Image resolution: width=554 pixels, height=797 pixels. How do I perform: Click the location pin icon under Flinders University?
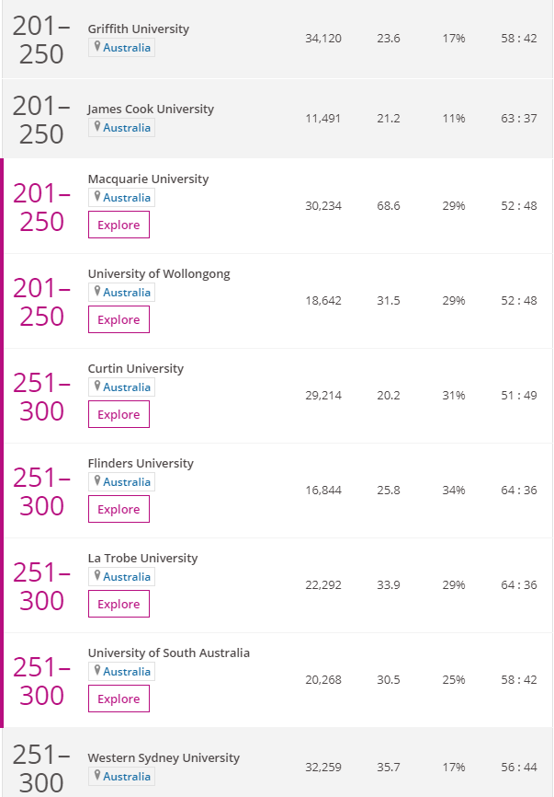pos(96,481)
